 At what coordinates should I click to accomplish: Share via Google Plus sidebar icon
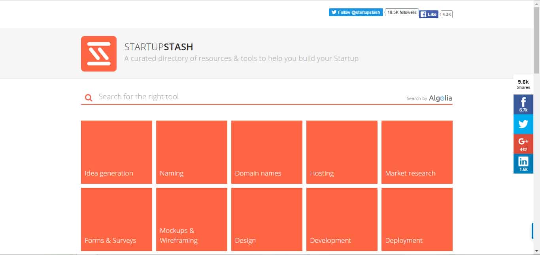523,144
